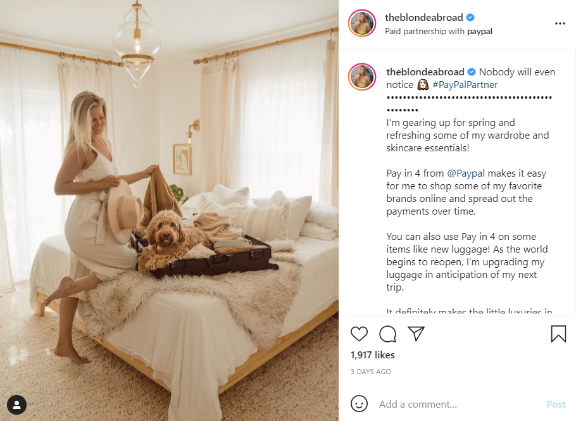Screen dimensions: 576x421
Task: Show tagged people icon on photo
Action: [x=16, y=405]
